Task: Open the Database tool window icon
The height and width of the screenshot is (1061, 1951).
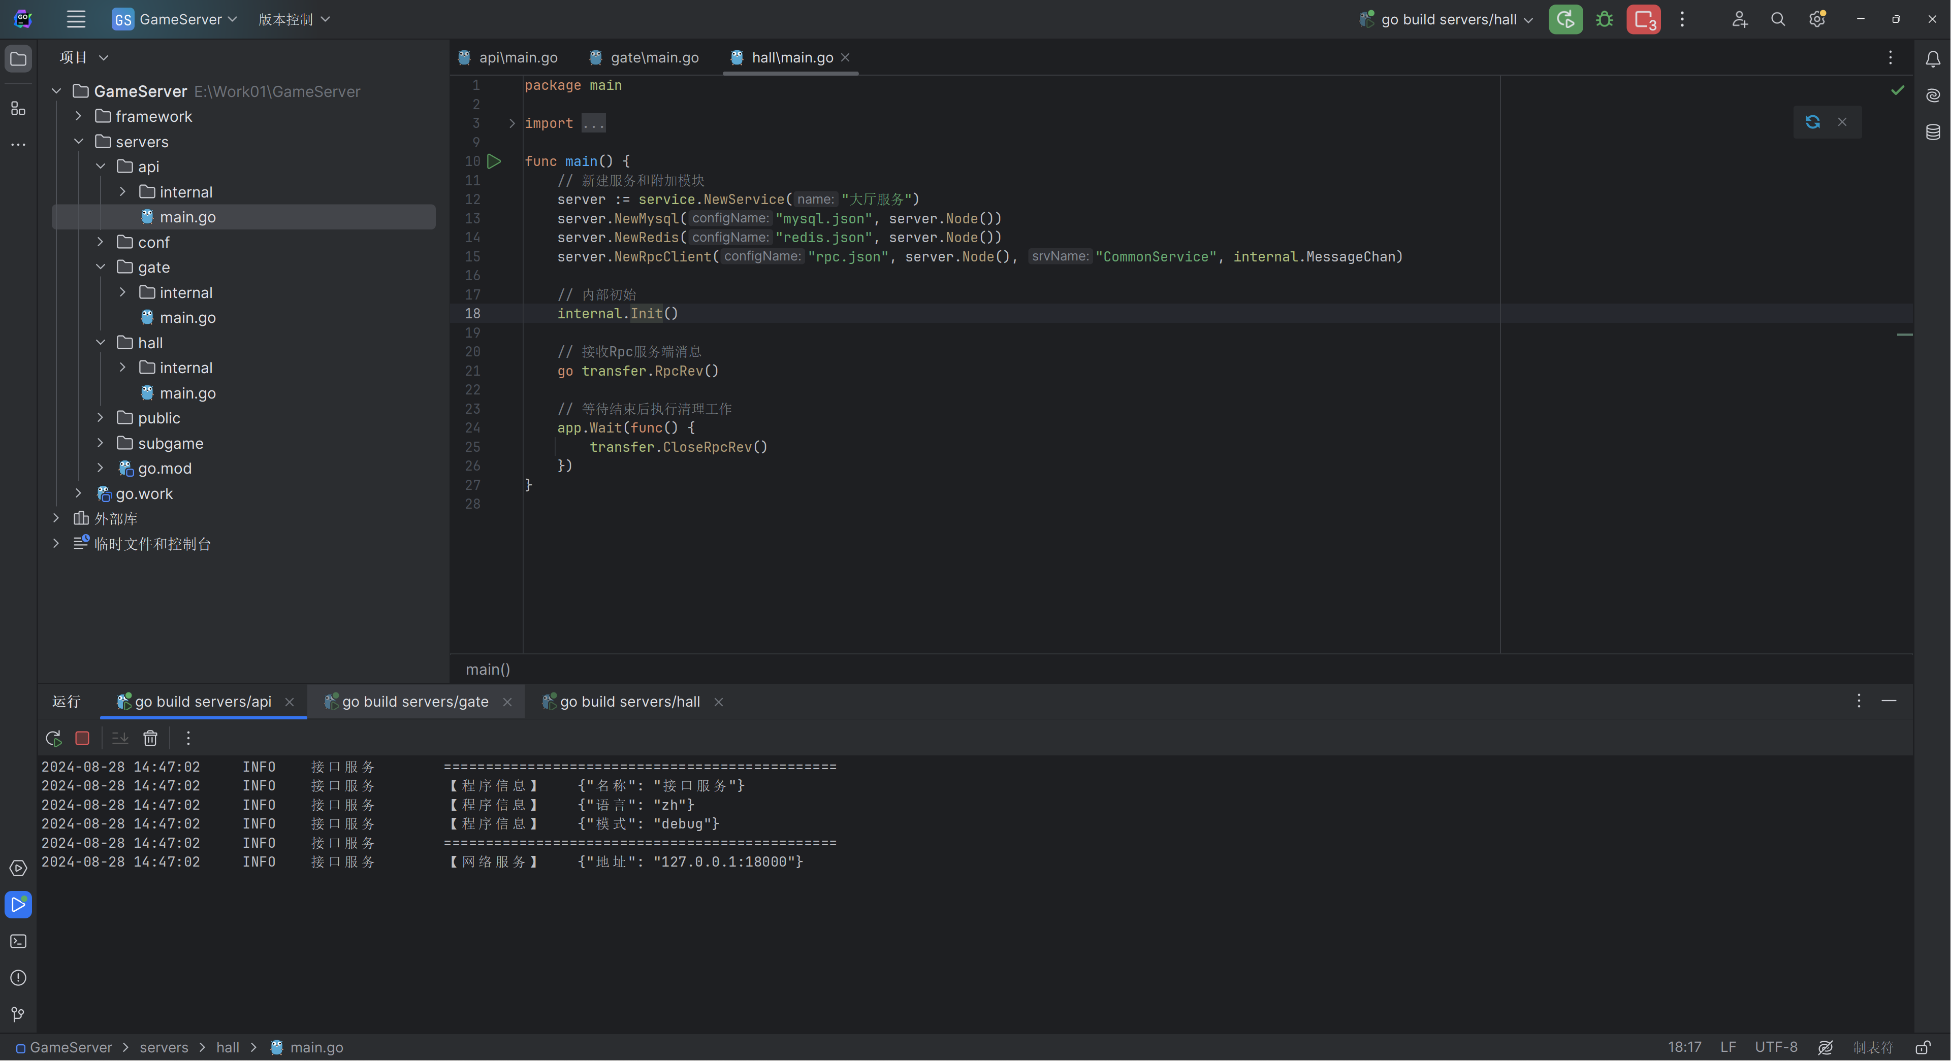Action: click(1933, 132)
